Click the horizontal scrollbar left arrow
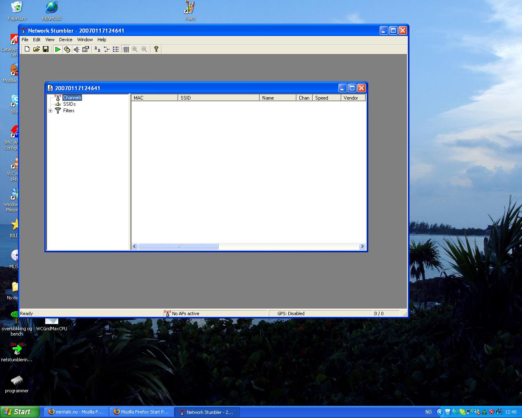The height and width of the screenshot is (418, 522). pyautogui.click(x=135, y=247)
